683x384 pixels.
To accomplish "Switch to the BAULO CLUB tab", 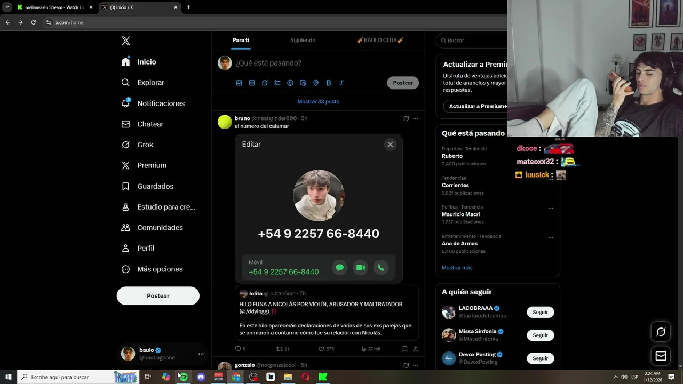I will [x=380, y=40].
